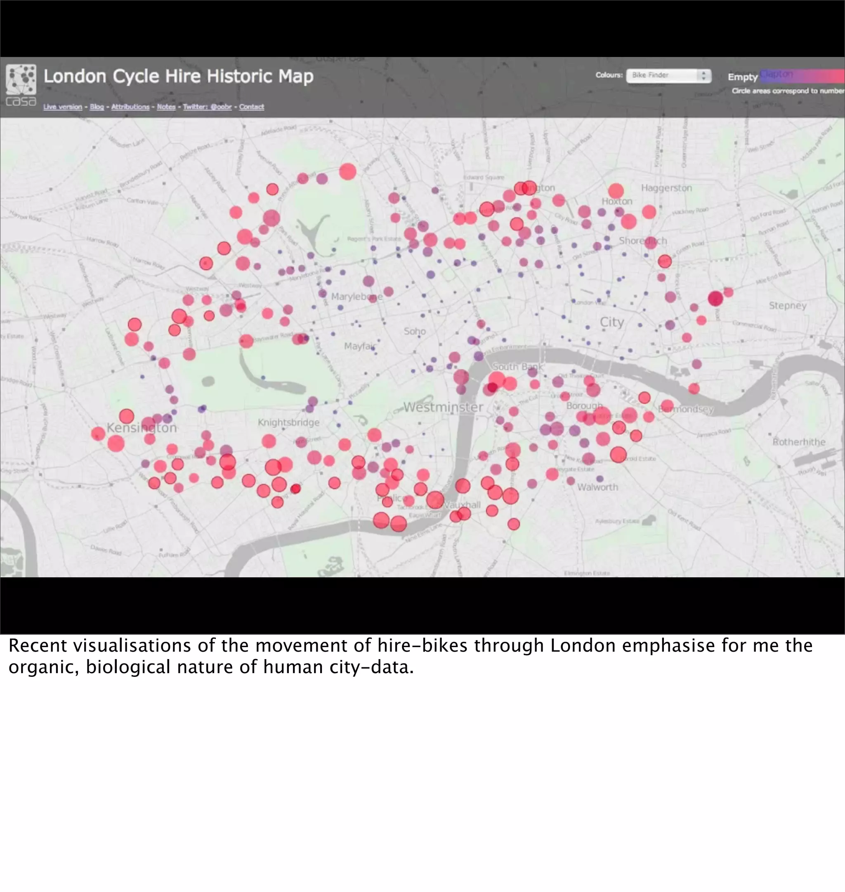Click the Circle areas correspond to number text

tap(788, 90)
